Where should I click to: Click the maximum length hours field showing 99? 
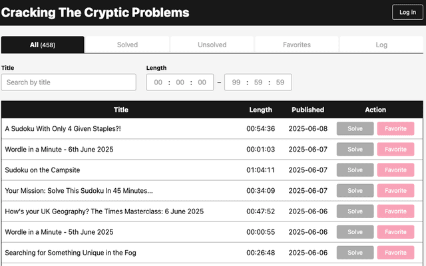[236, 82]
